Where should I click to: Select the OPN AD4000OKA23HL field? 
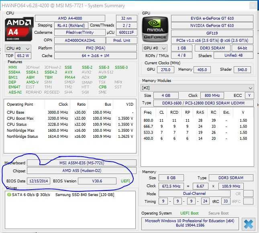80,40
